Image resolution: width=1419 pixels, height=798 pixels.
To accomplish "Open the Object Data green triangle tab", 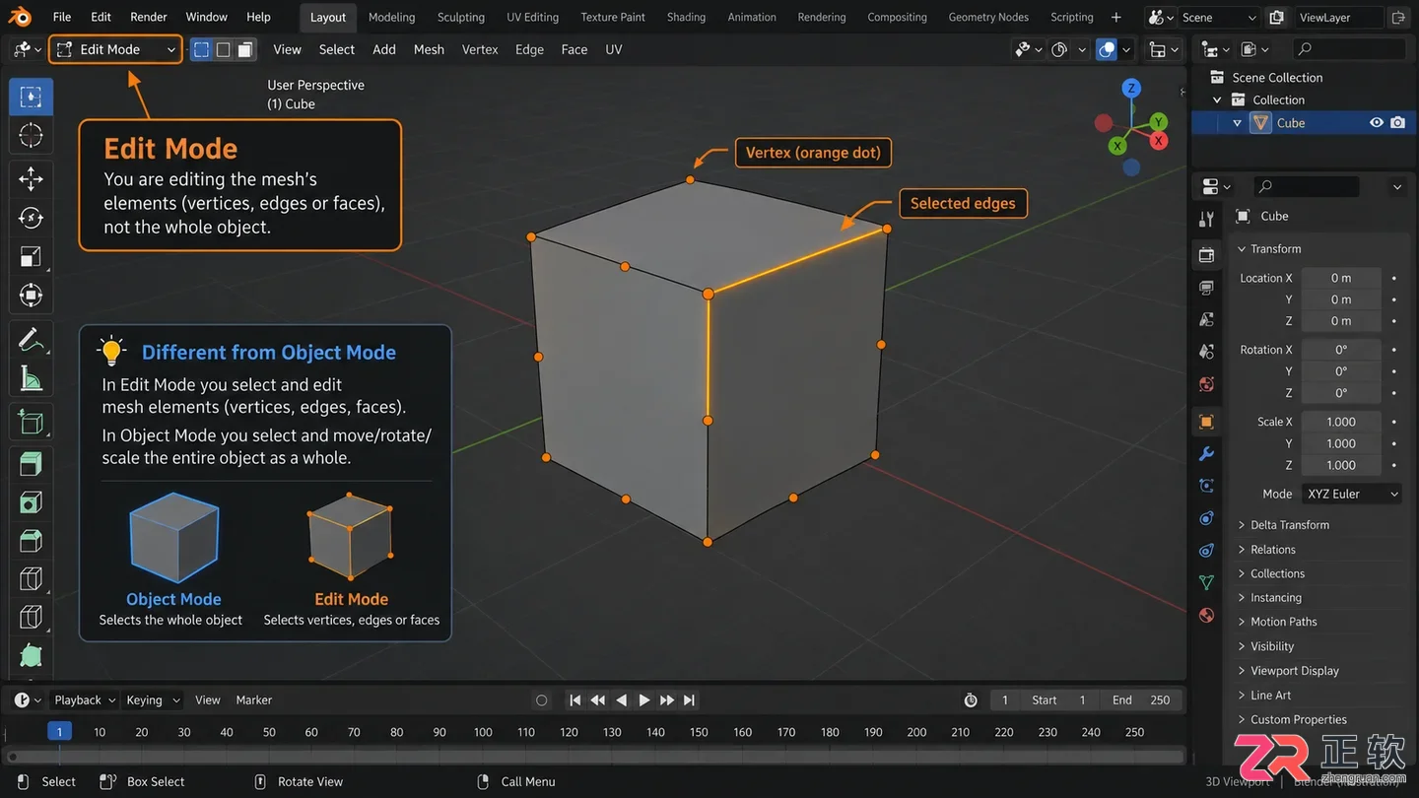I will coord(1206,582).
